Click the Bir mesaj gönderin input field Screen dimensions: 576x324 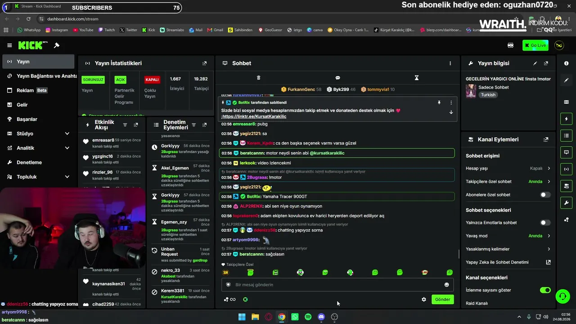point(337,284)
